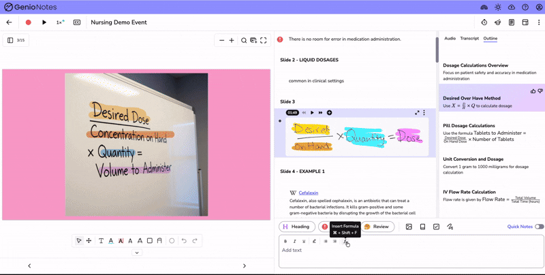This screenshot has width=545, height=275.
Task: Toggle highlighter in note editor
Action: [x=314, y=242]
